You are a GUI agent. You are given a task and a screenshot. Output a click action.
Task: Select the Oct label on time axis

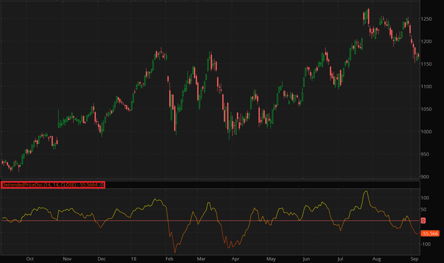click(30, 258)
